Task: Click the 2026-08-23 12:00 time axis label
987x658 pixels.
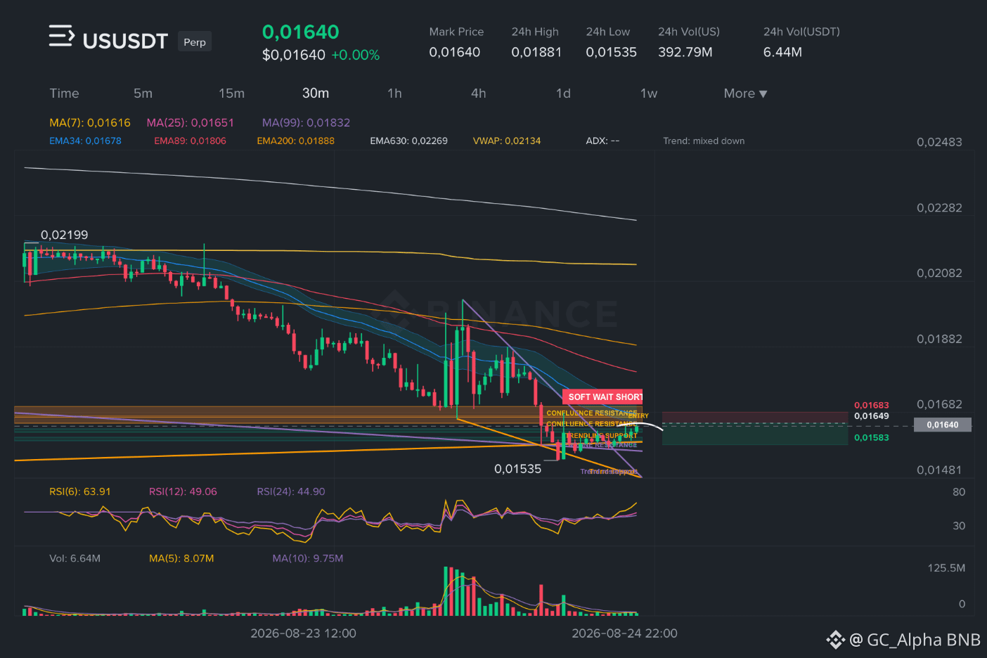Action: point(303,633)
